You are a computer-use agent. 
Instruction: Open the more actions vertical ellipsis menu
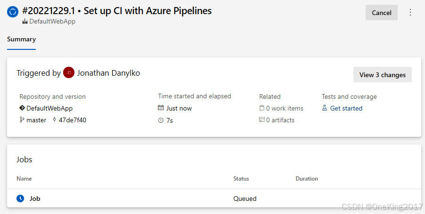410,13
